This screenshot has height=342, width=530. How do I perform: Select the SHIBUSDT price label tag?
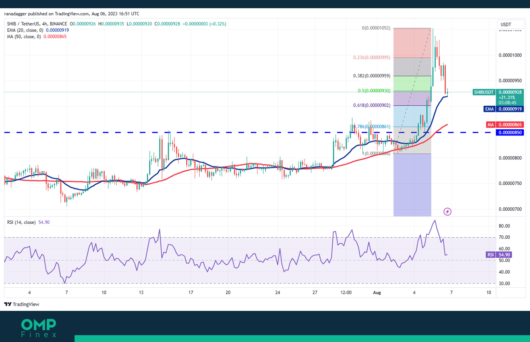pyautogui.click(x=484, y=92)
